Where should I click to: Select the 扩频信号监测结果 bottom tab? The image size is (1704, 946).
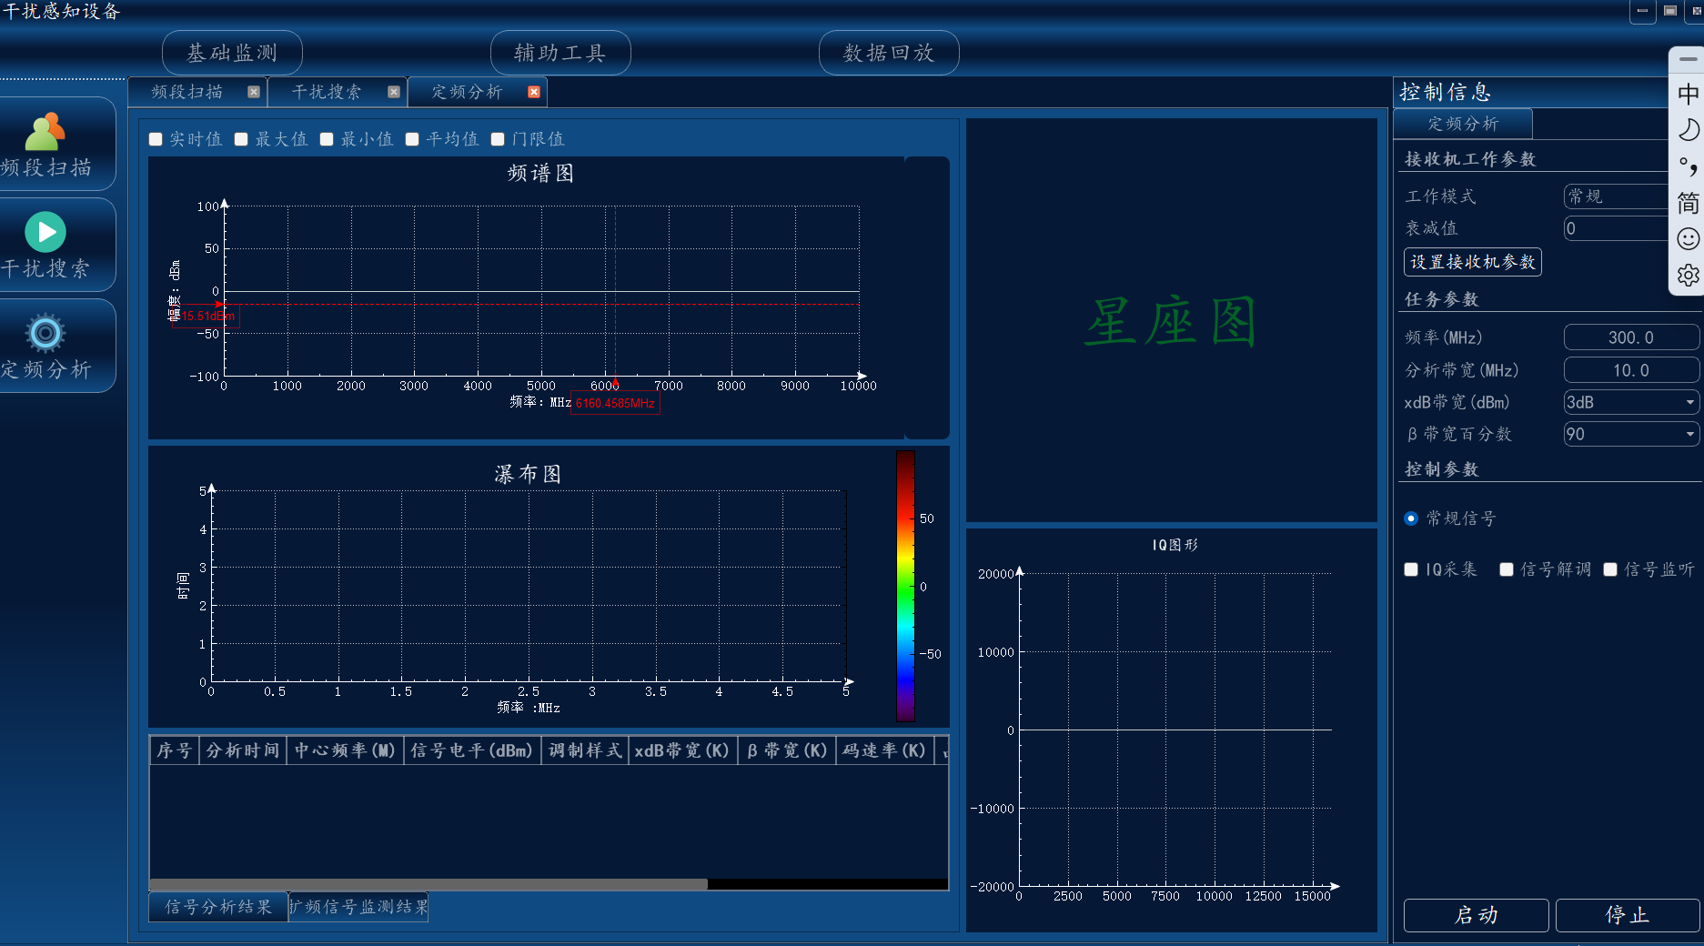click(x=358, y=907)
